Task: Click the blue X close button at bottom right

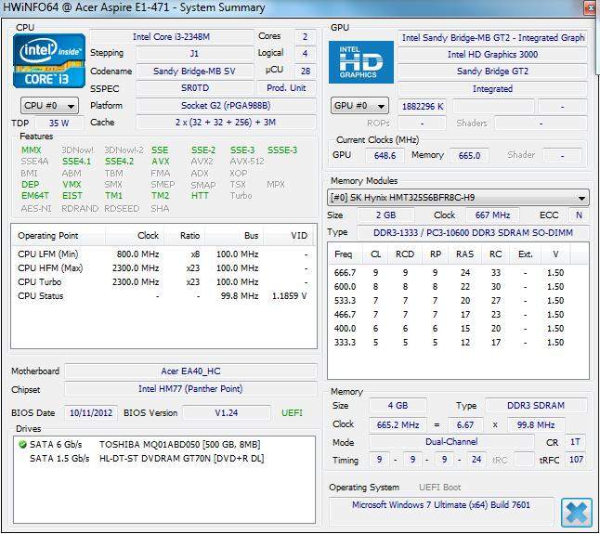Action: 576,513
